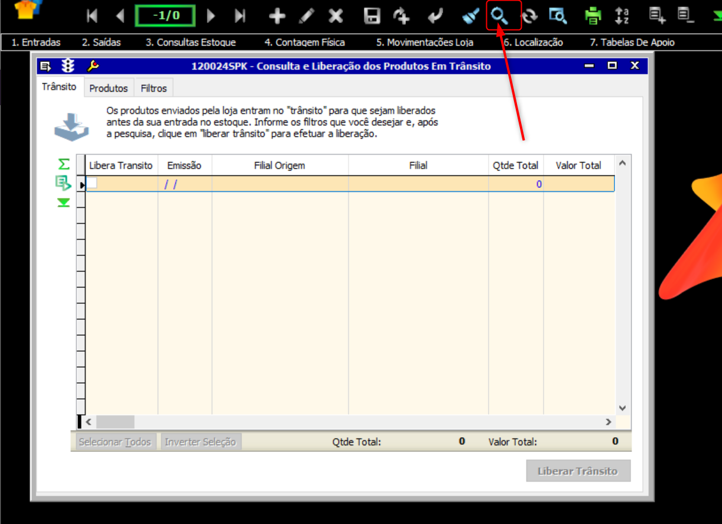
Task: Remove line with list-minus icon
Action: click(x=685, y=15)
